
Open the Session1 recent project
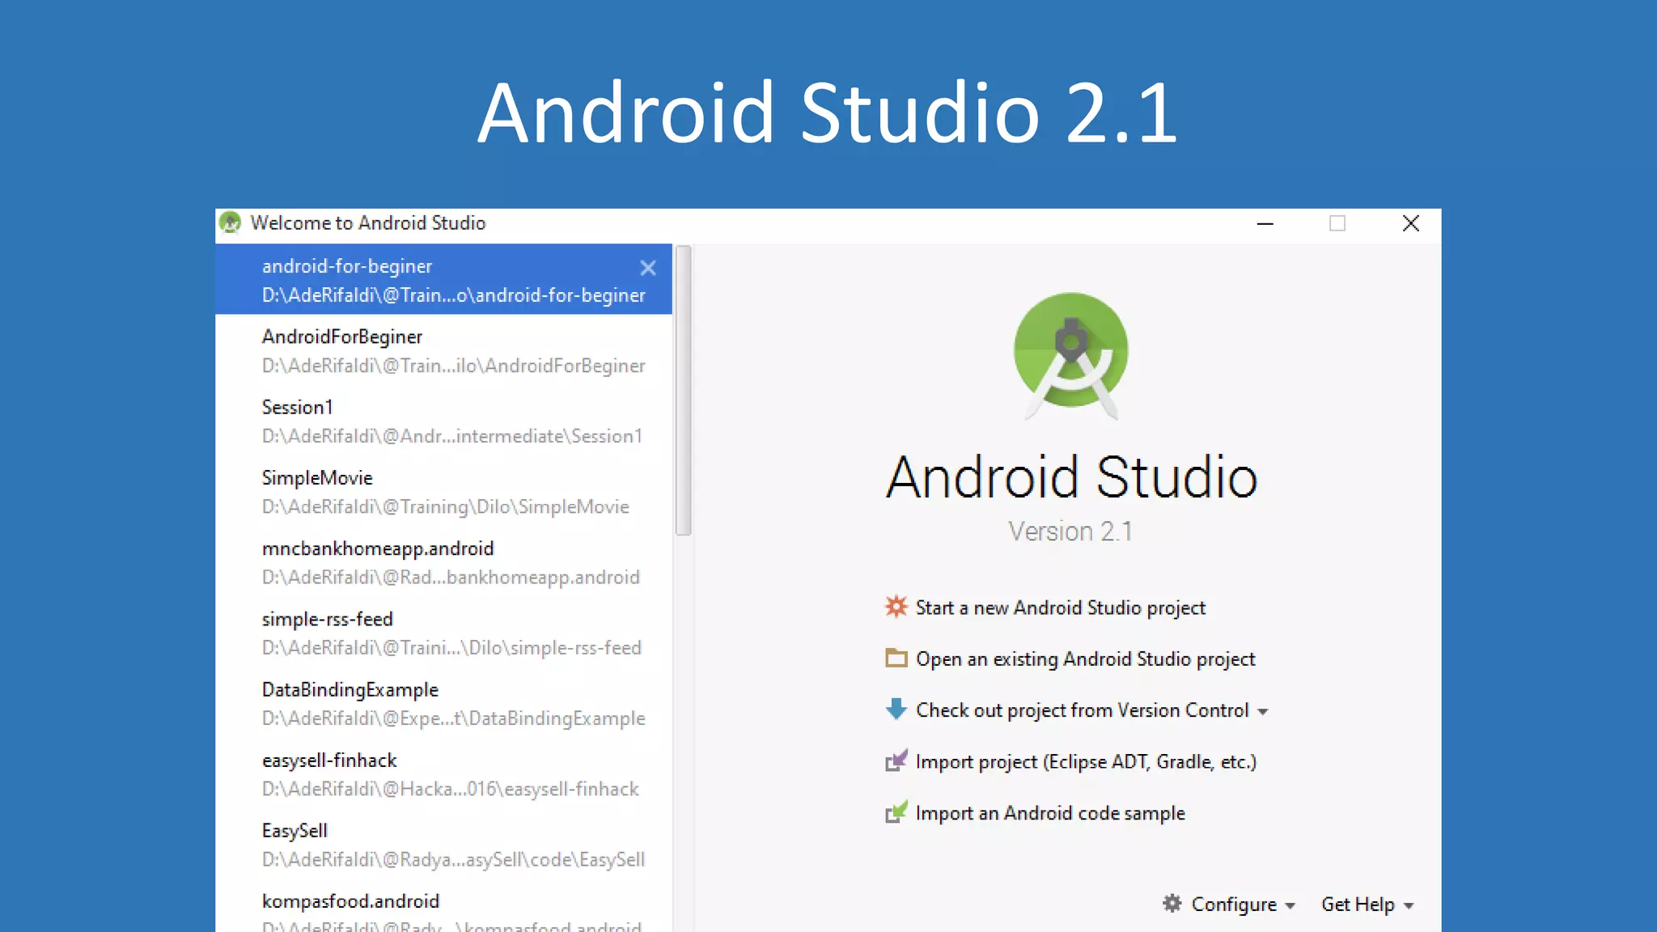443,421
